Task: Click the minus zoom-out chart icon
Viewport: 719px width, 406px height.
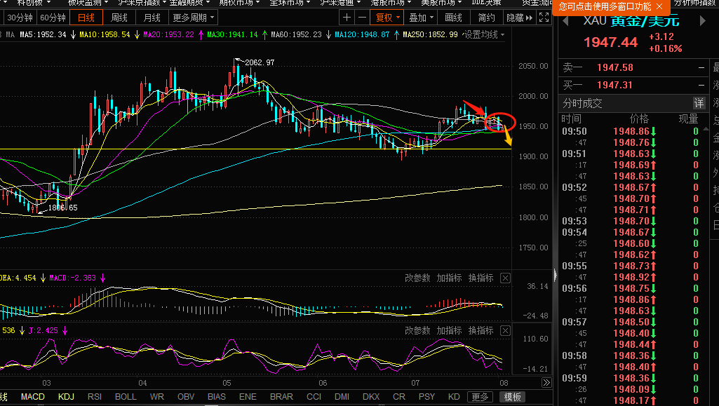Action: (361, 18)
